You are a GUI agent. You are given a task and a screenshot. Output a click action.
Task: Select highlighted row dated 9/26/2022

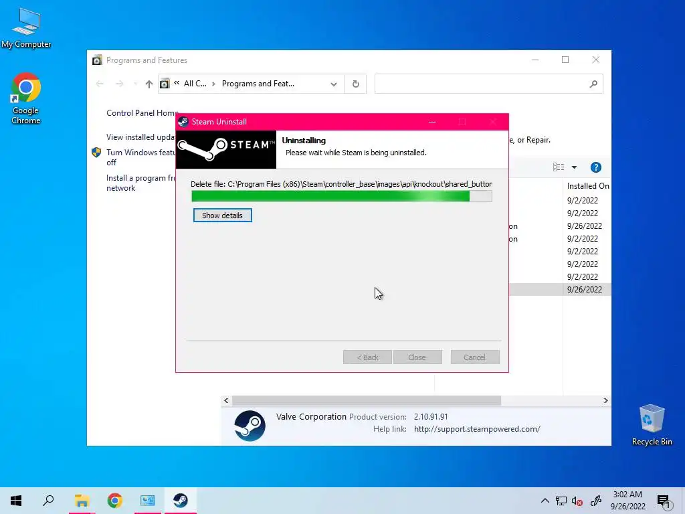pyautogui.click(x=560, y=289)
